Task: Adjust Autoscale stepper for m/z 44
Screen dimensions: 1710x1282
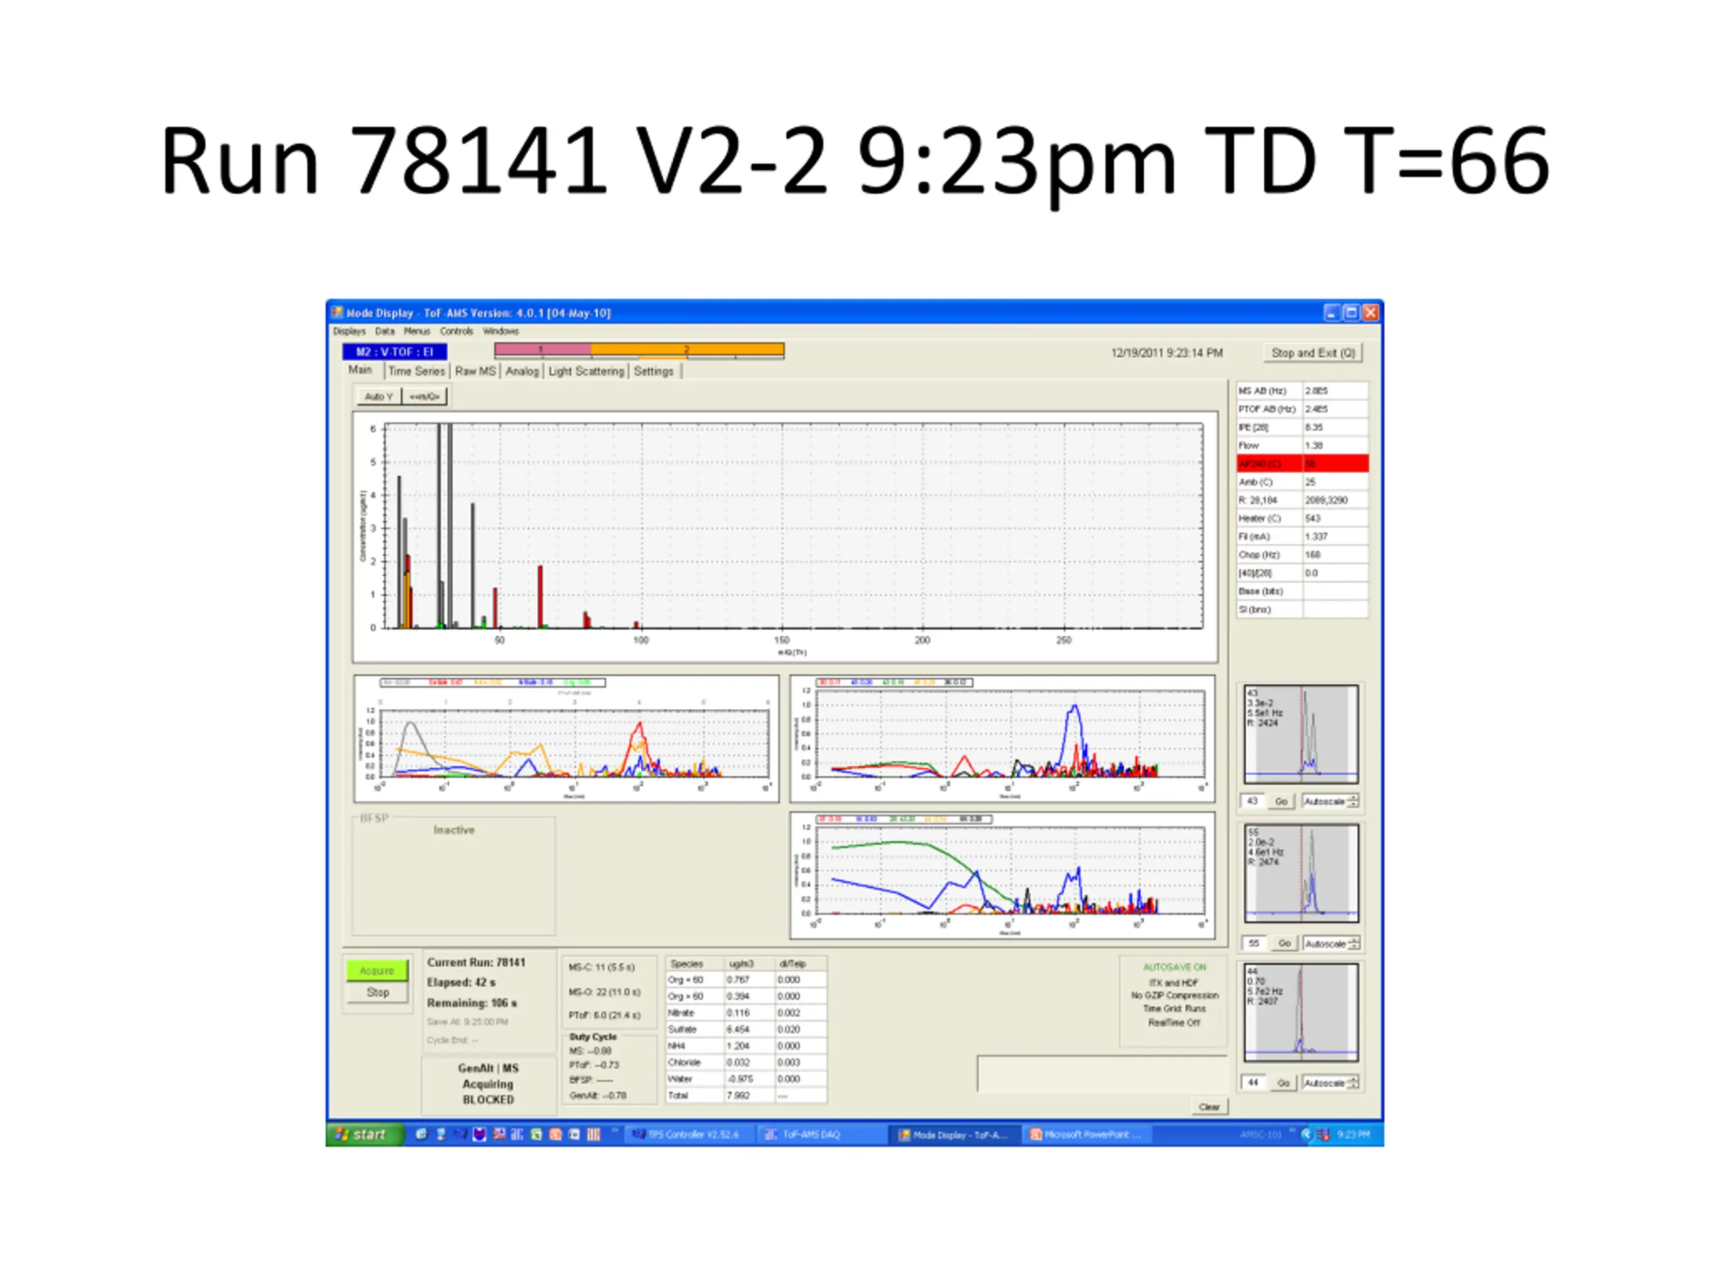Action: tap(1352, 1082)
